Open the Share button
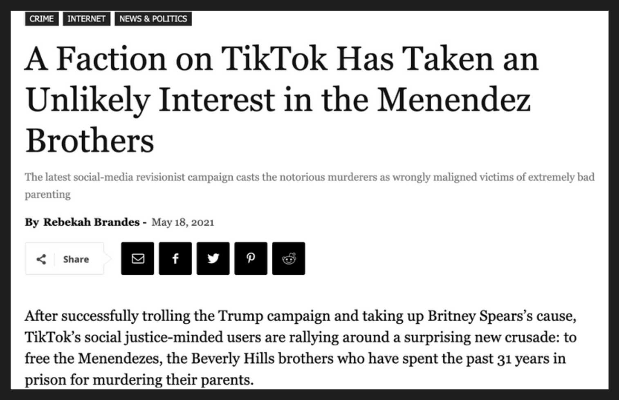 click(65, 259)
